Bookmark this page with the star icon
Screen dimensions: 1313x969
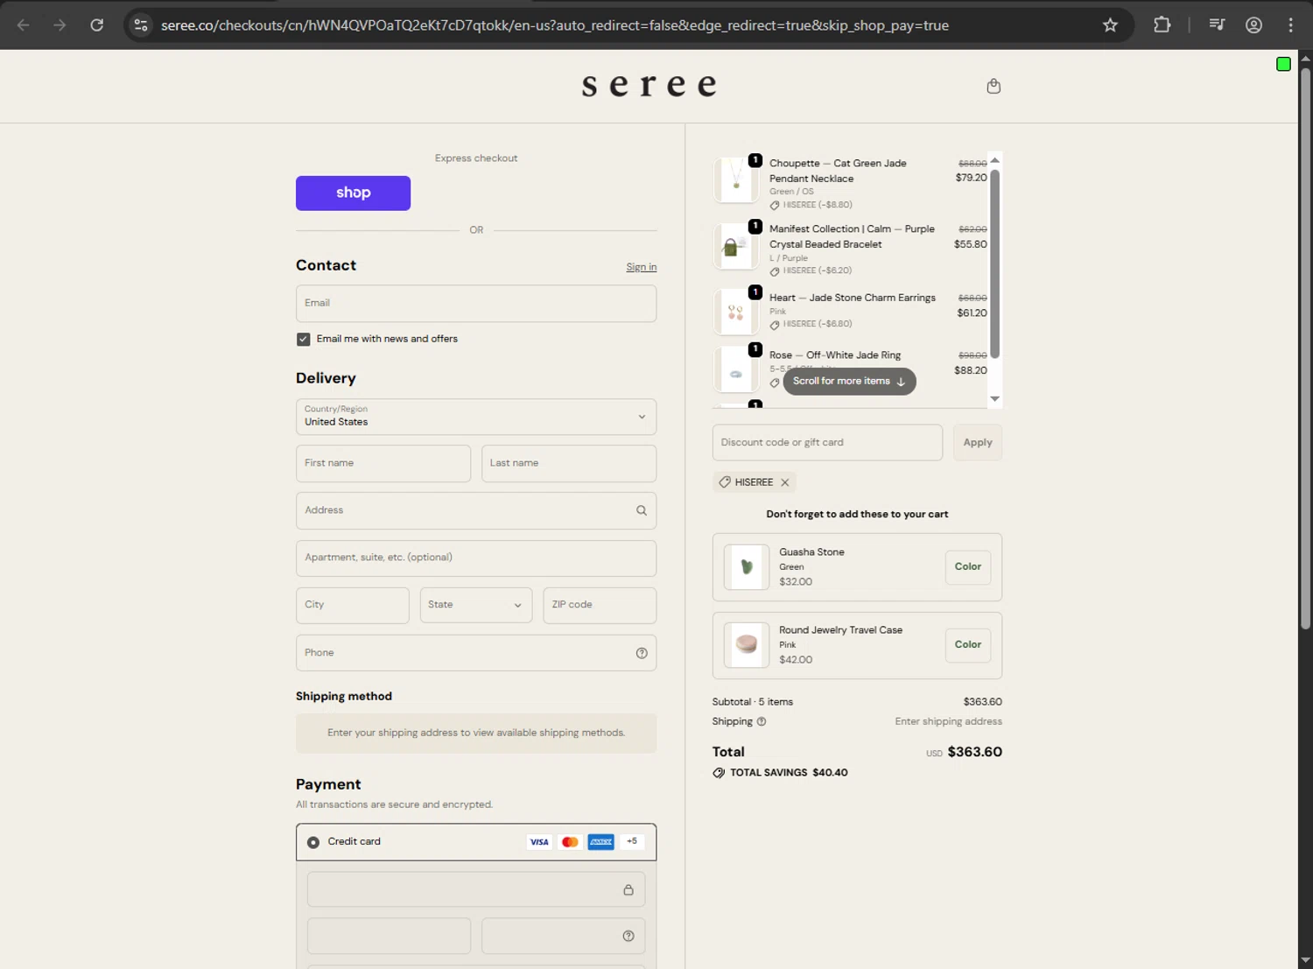point(1110,25)
